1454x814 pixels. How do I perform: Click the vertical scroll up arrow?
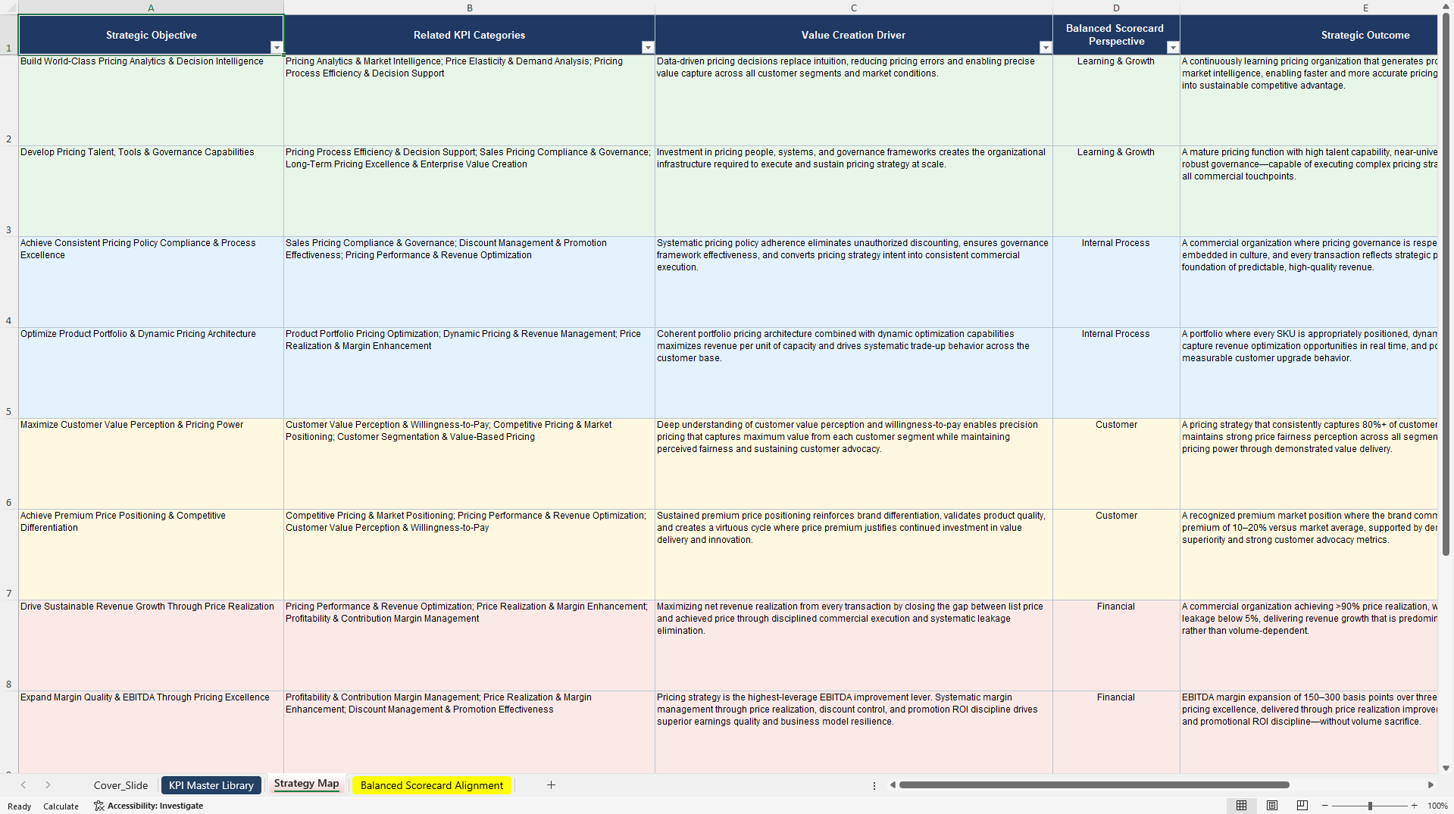click(x=1446, y=6)
